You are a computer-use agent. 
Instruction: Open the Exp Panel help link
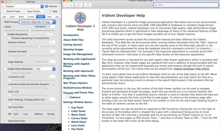click(77, 107)
